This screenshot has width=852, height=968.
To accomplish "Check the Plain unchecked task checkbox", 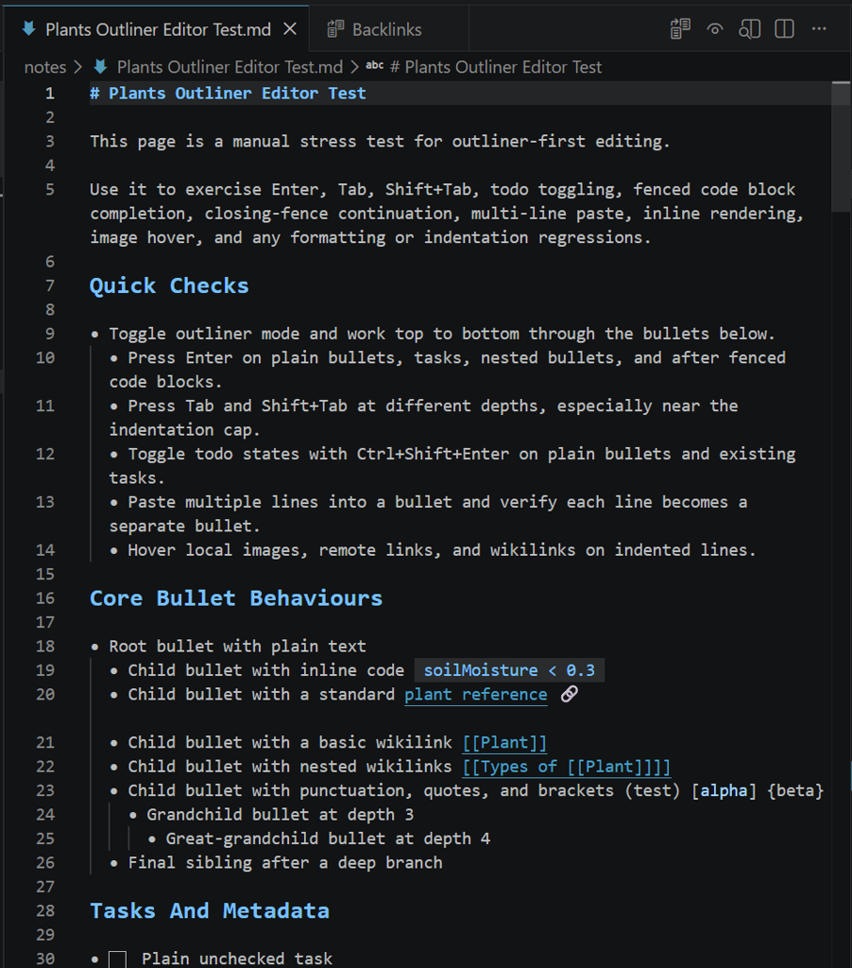I will coord(117,958).
